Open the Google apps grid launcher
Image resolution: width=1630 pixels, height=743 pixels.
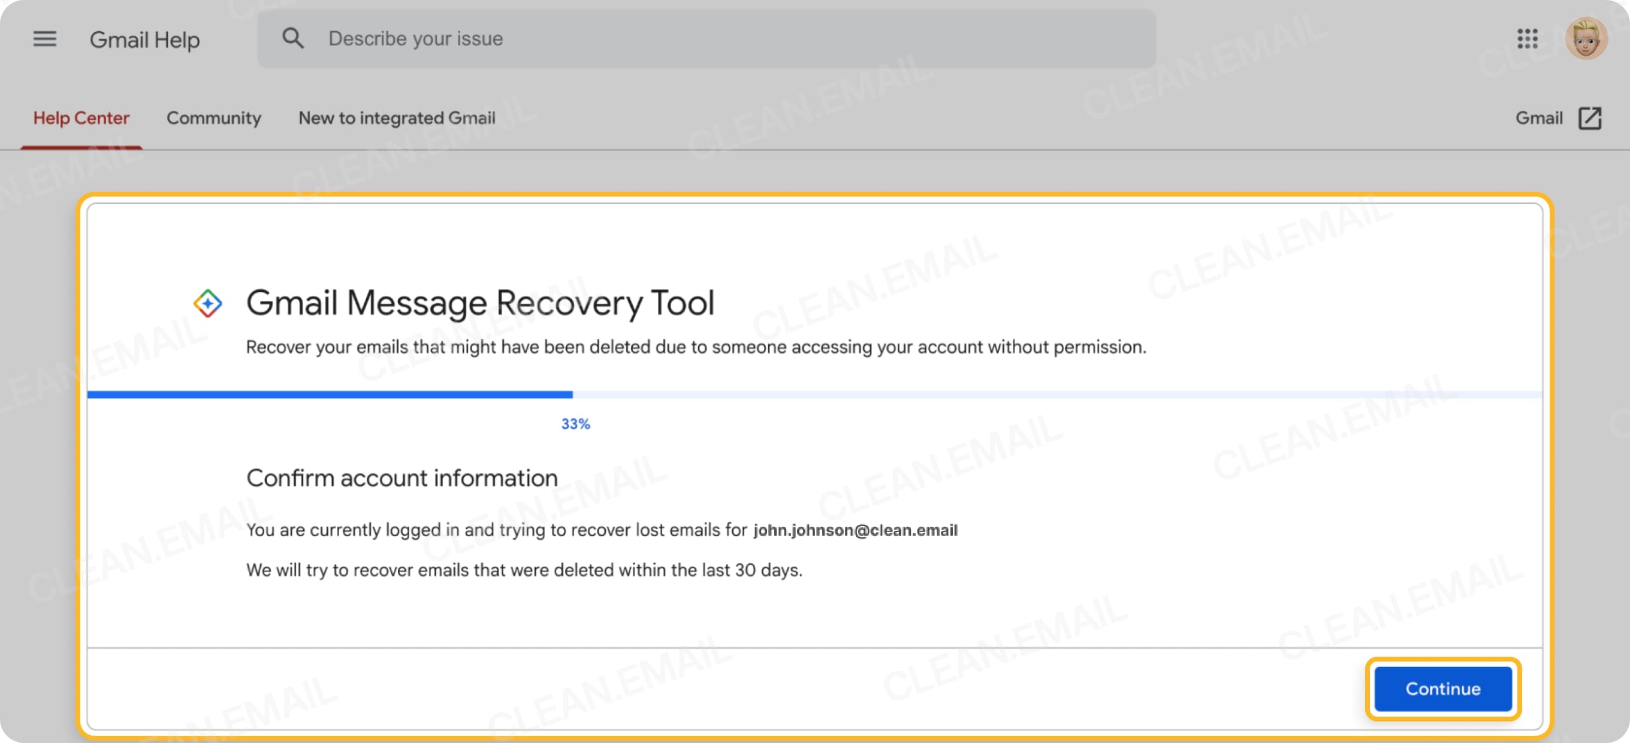point(1527,39)
